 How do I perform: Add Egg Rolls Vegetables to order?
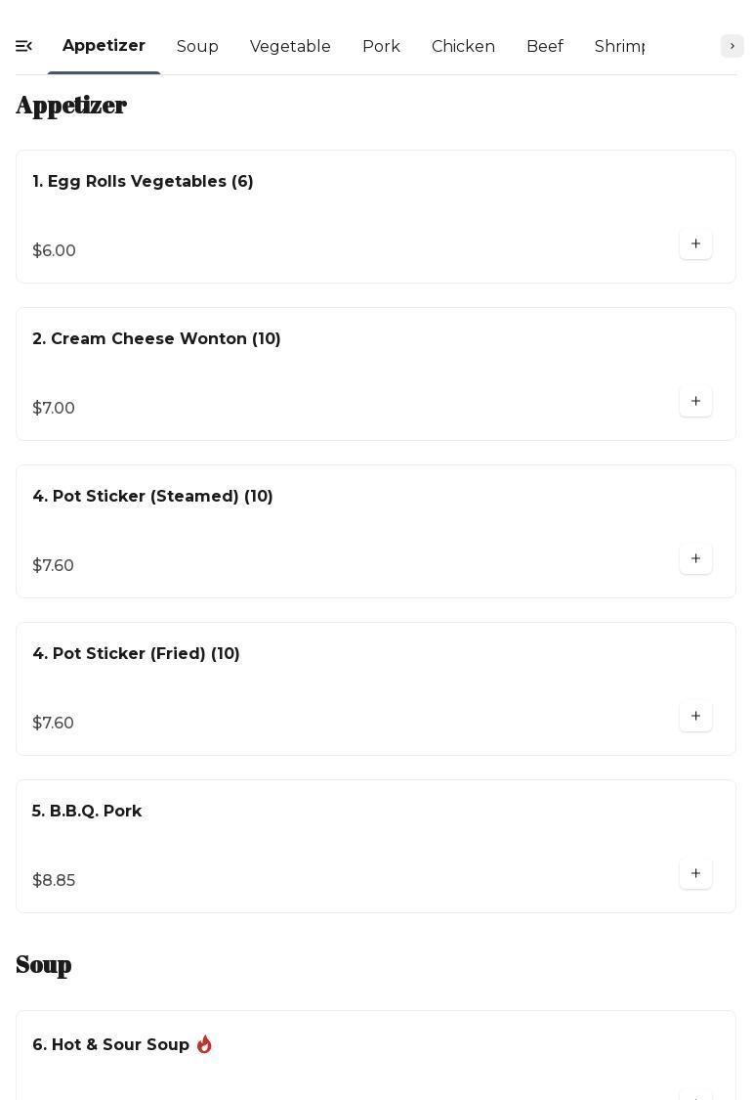pyautogui.click(x=695, y=244)
